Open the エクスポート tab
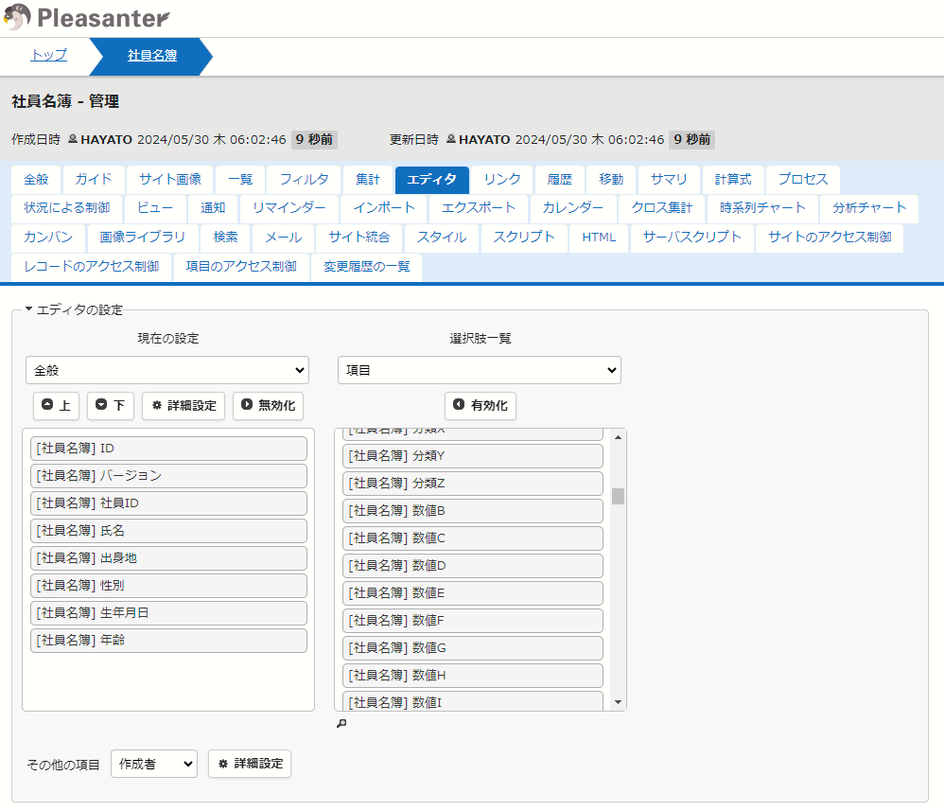 pyautogui.click(x=479, y=208)
